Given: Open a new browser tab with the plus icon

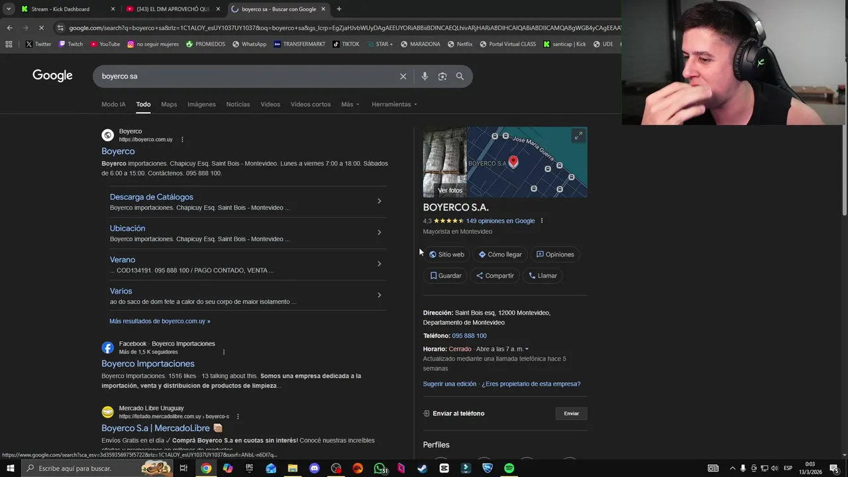Looking at the screenshot, I should tap(339, 9).
